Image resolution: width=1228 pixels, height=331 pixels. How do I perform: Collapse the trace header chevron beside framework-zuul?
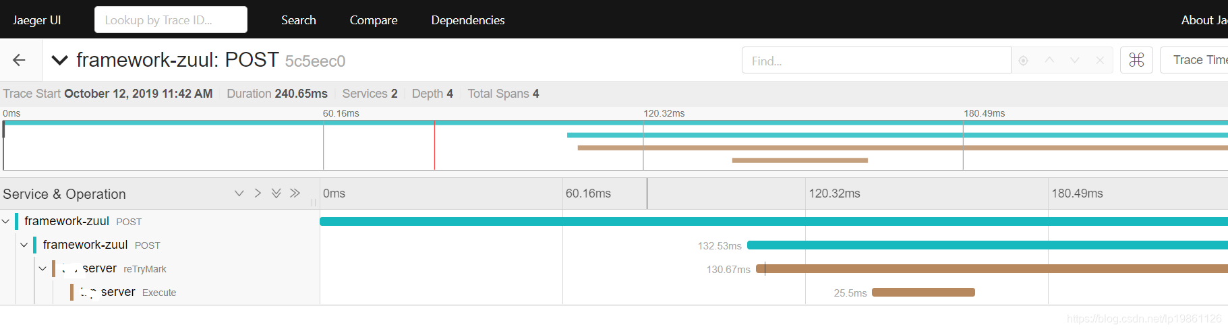point(60,60)
